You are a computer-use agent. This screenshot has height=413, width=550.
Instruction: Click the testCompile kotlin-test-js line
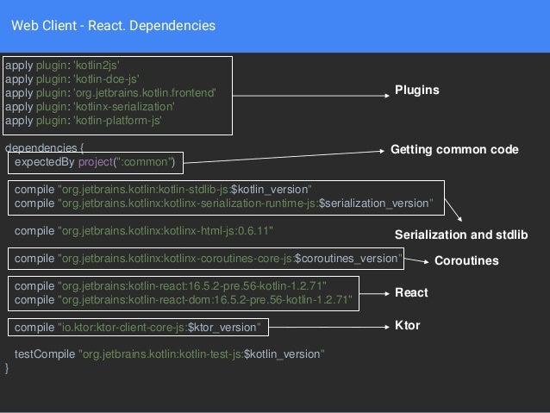coord(170,354)
